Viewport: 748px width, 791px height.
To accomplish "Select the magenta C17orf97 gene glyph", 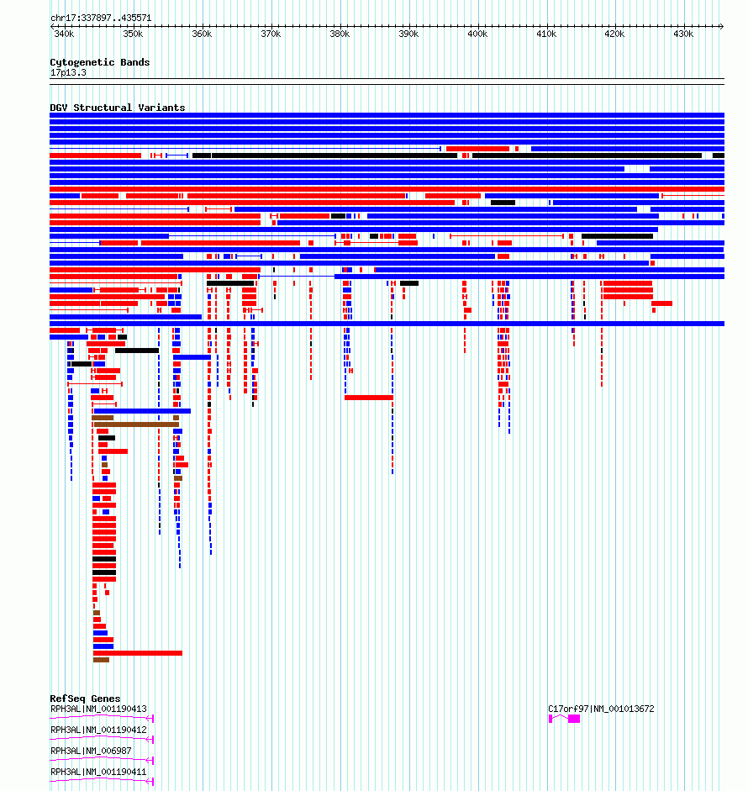I will (565, 719).
